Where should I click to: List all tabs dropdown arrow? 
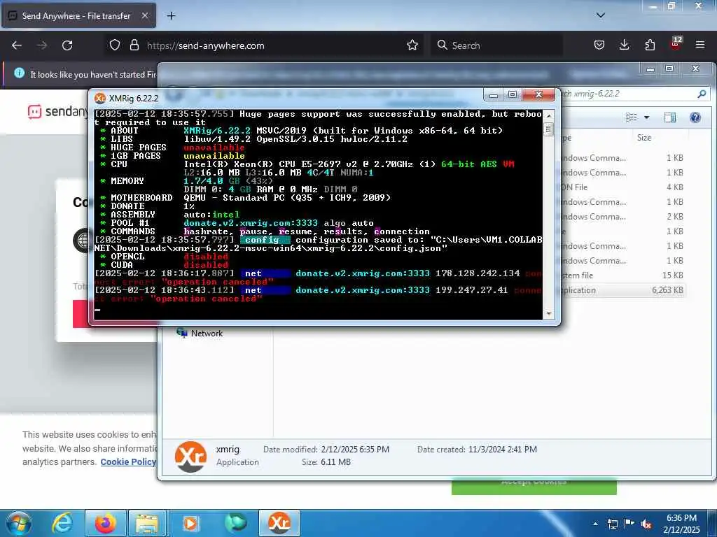[601, 15]
